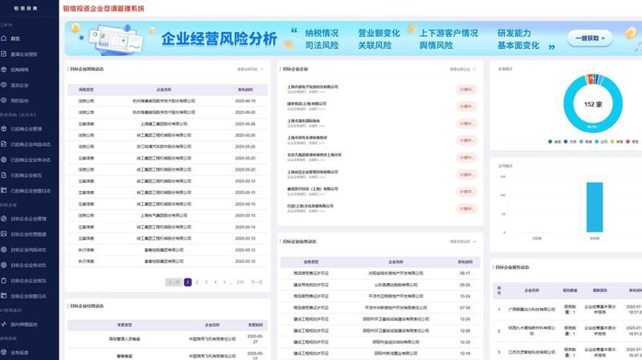Click the 变更类型 column header
Viewport: 642px width, 360px height.
pos(124,325)
